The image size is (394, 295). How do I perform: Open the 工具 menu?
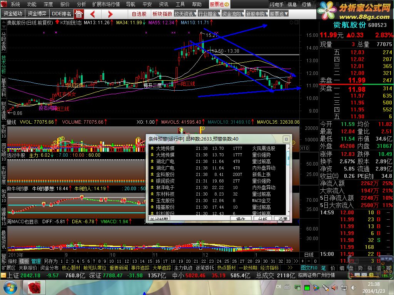[x=180, y=4]
